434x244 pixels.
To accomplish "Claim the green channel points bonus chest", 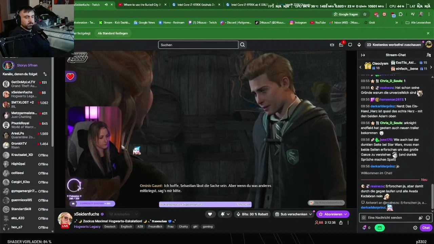I will [379, 228].
